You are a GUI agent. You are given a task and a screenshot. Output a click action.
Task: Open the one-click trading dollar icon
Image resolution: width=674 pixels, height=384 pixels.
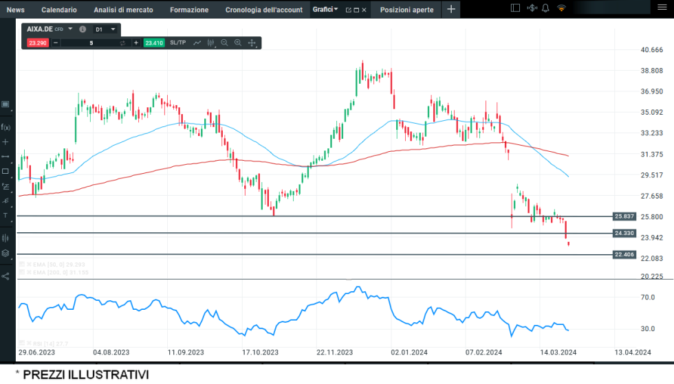532,8
